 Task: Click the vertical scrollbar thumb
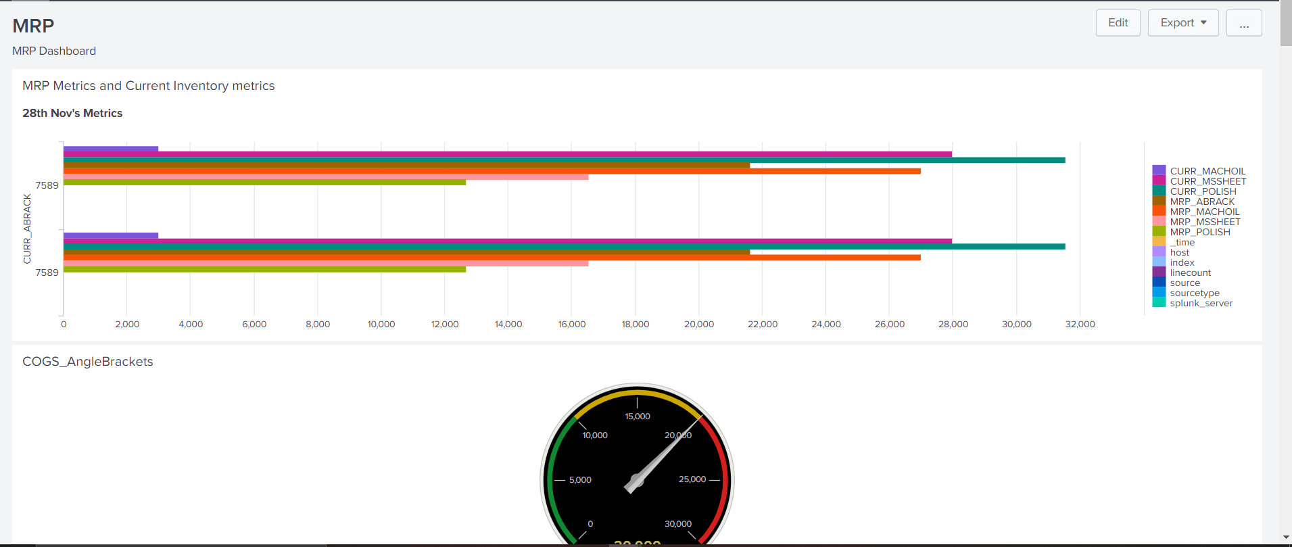1285,24
